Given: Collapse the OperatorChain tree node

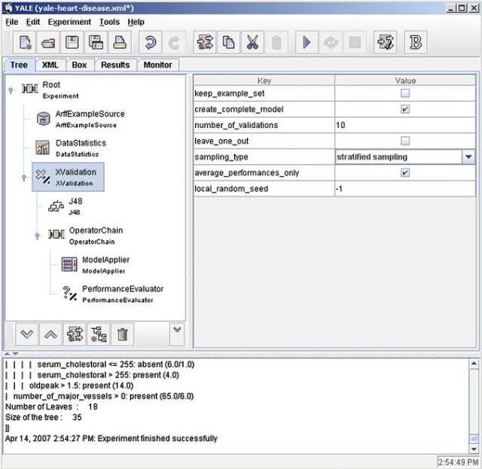Looking at the screenshot, I should (x=37, y=236).
